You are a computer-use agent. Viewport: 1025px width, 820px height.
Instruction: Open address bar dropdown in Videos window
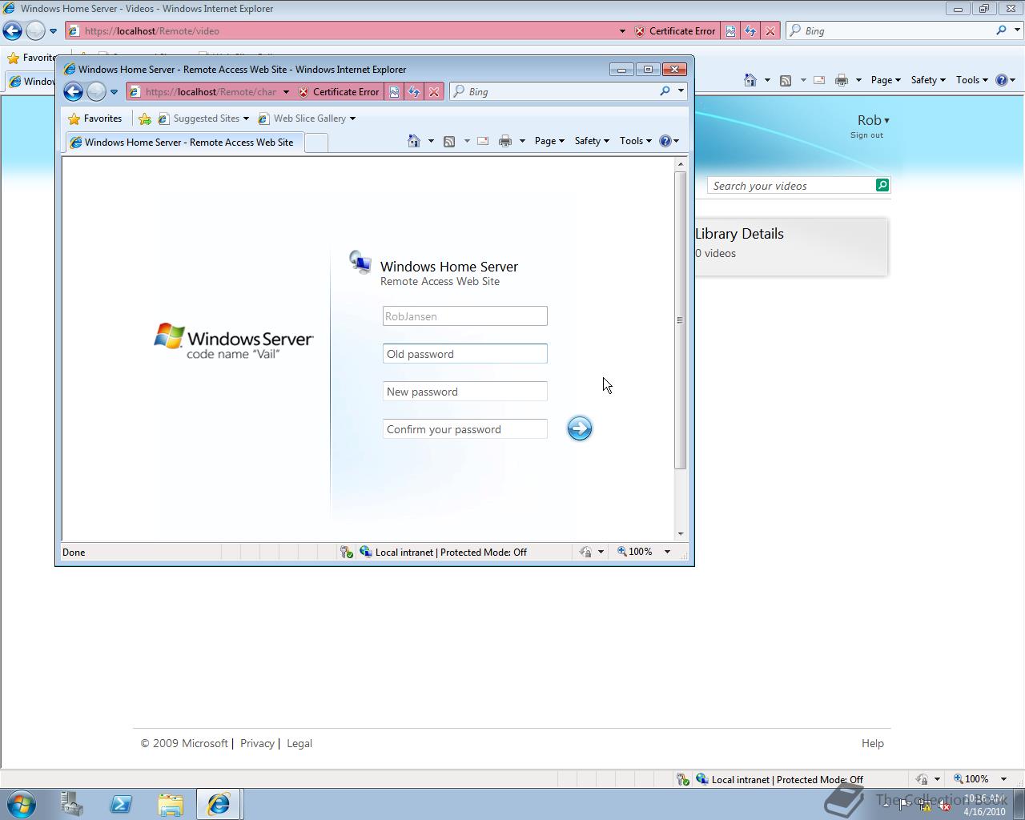pyautogui.click(x=622, y=30)
